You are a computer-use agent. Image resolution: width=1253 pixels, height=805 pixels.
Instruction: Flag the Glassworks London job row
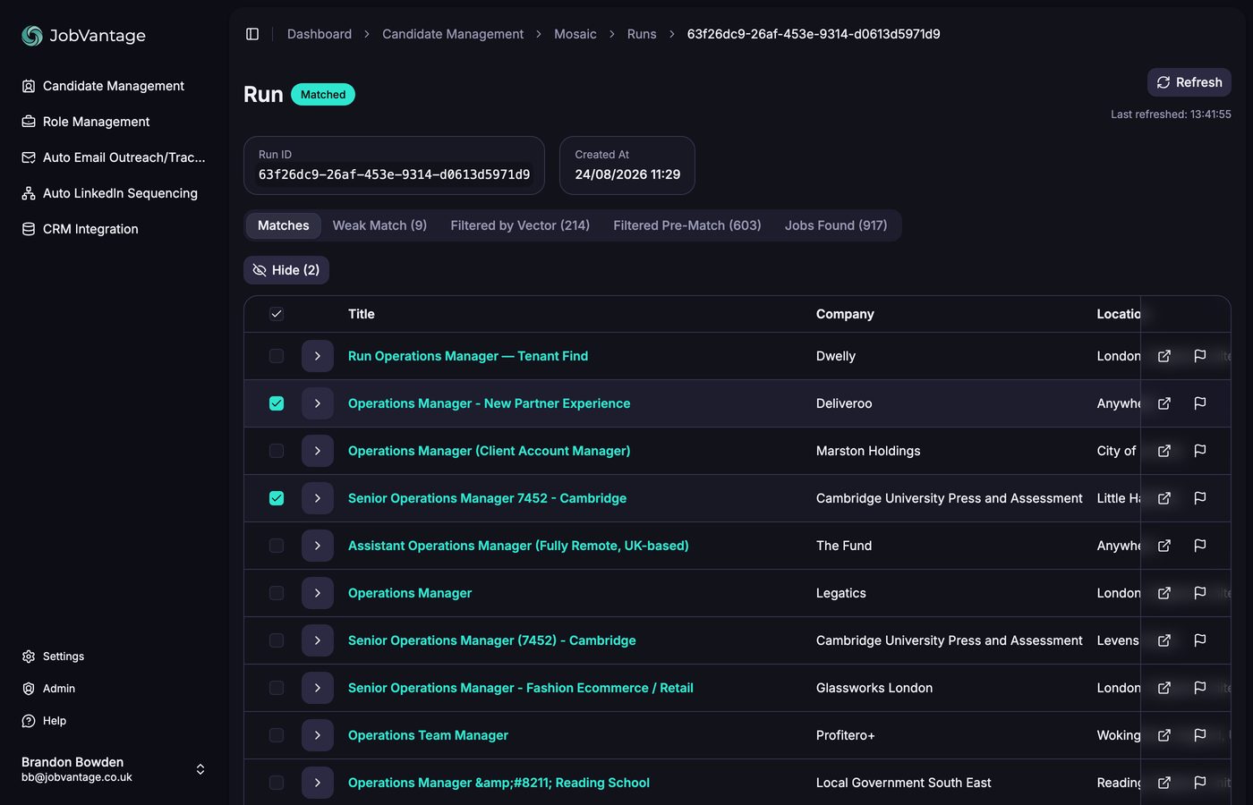(1200, 688)
